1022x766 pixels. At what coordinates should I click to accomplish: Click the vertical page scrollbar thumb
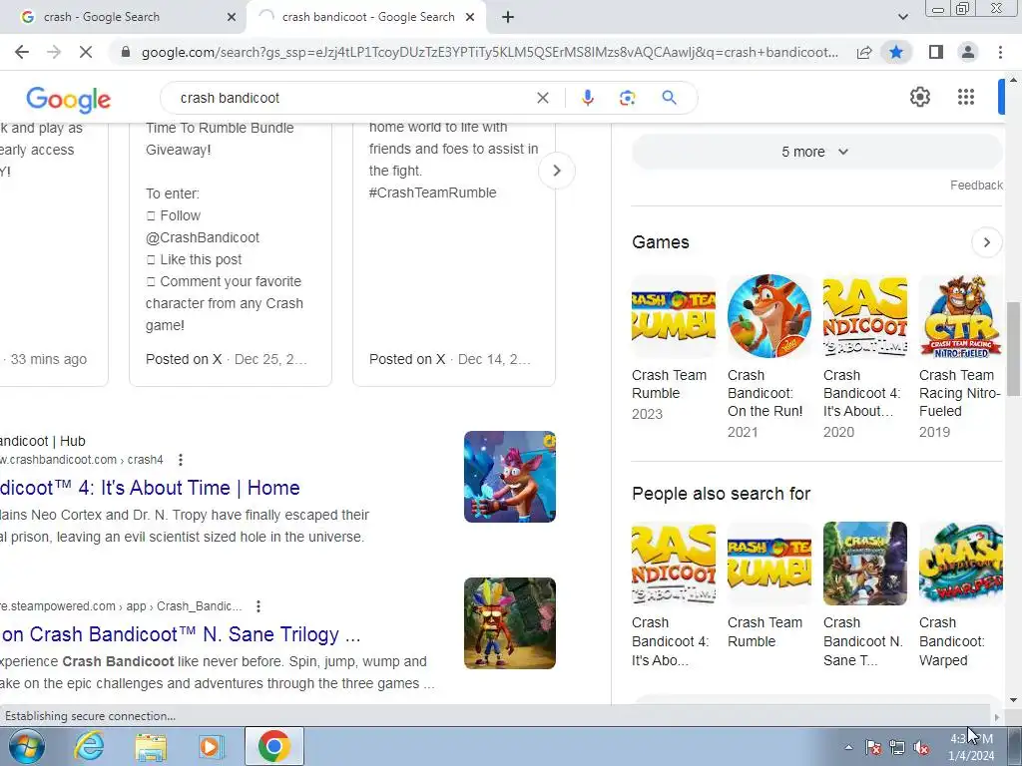[1013, 348]
